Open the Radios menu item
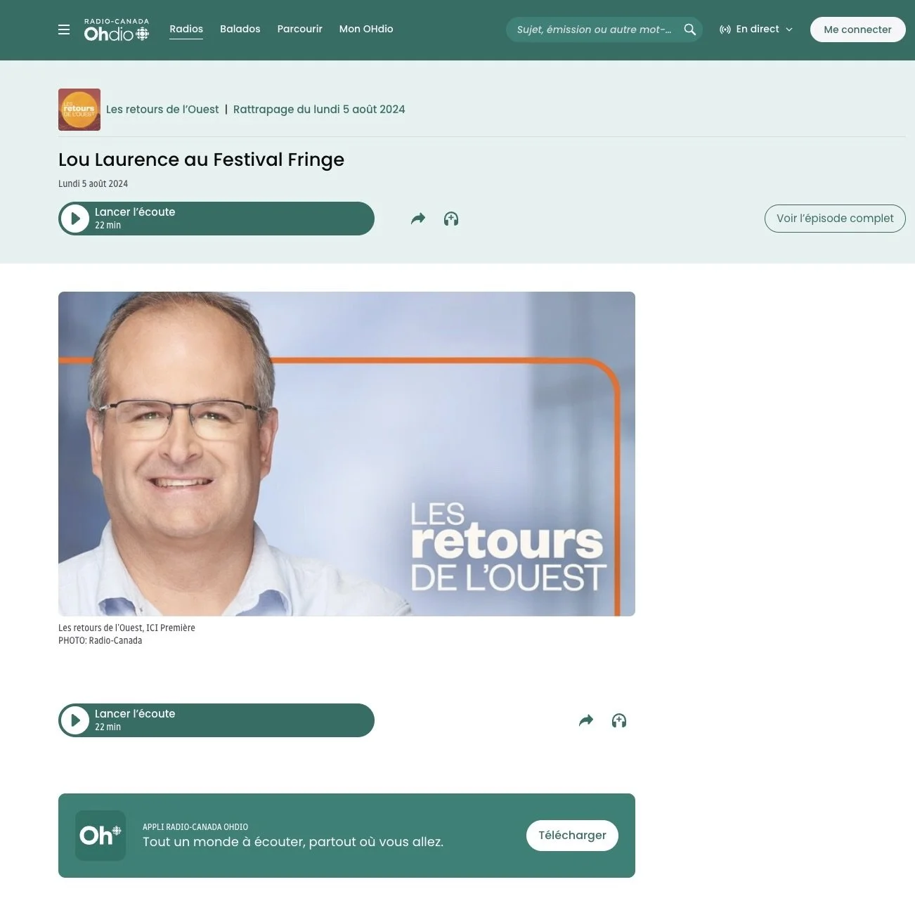 186,30
